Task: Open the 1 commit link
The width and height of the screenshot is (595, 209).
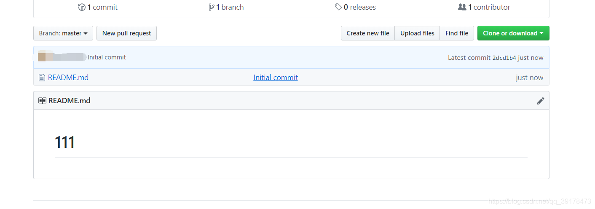Action: pyautogui.click(x=98, y=7)
